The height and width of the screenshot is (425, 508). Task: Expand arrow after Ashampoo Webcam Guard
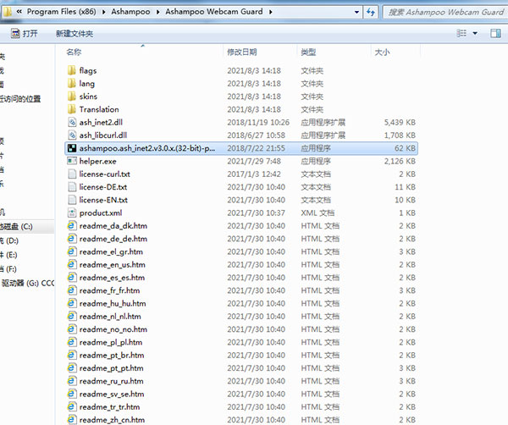pos(271,12)
